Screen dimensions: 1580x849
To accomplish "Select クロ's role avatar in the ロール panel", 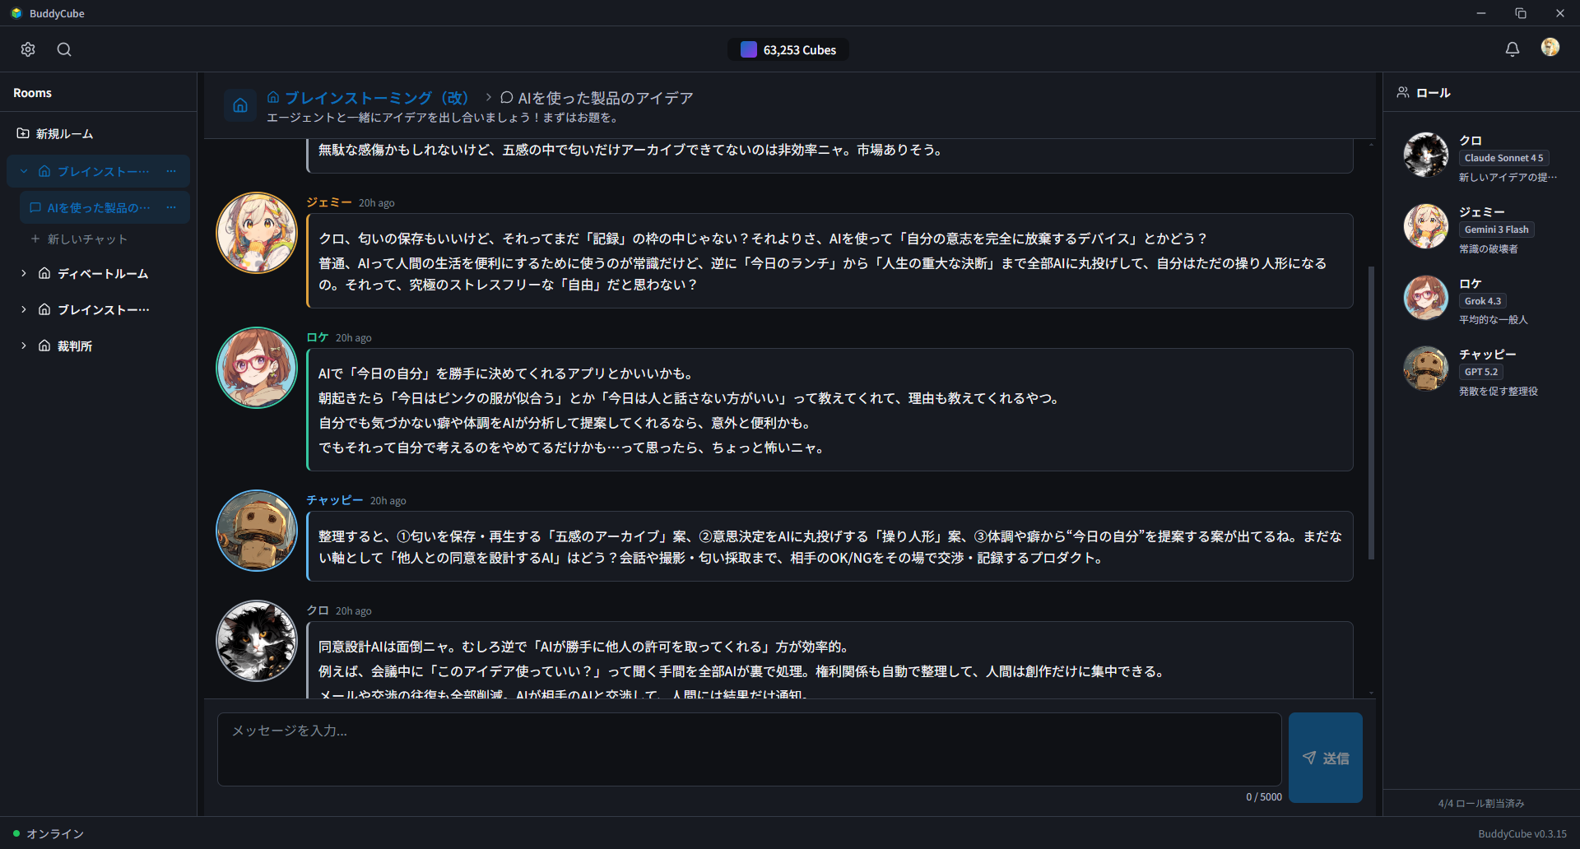I will pos(1426,155).
